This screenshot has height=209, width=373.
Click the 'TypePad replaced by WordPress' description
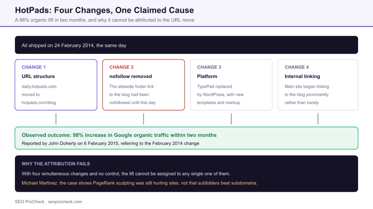[220, 95]
